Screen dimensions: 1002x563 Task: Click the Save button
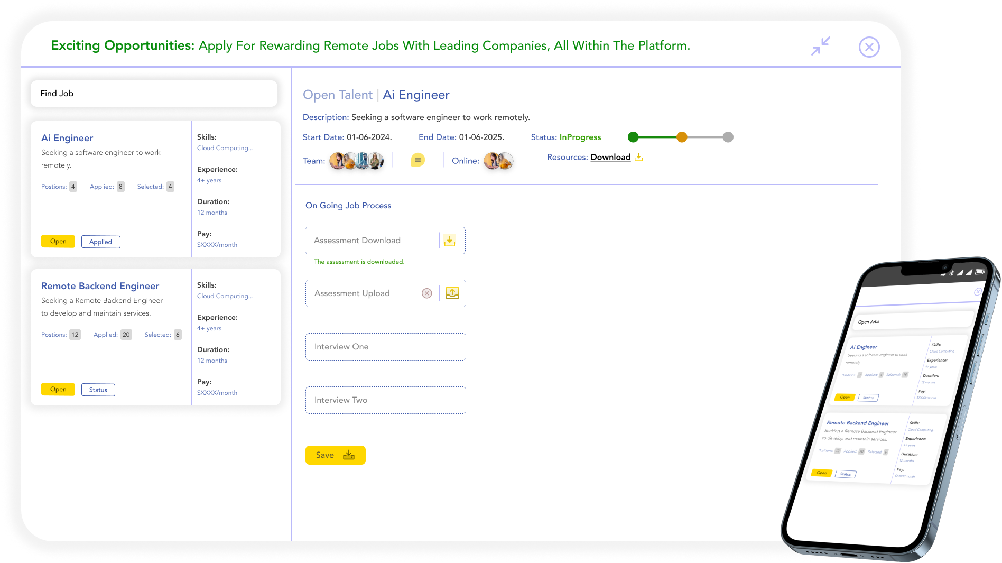tap(336, 455)
